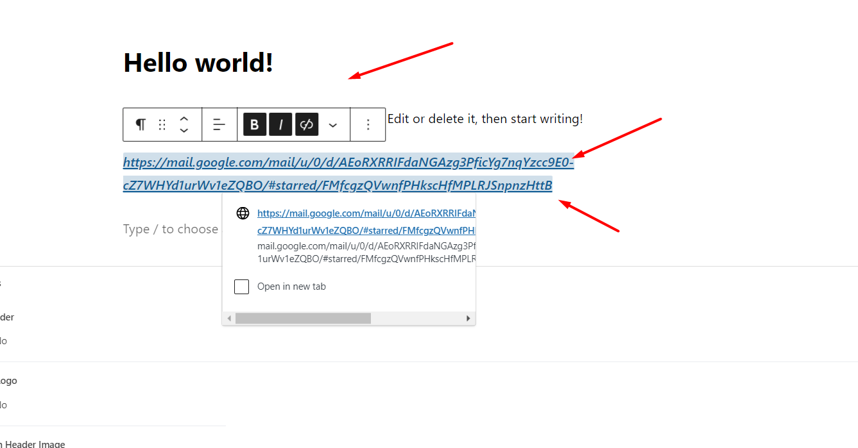Click the link popover horizontal scrollbar thumb
Image resolution: width=858 pixels, height=448 pixels.
pyautogui.click(x=303, y=319)
